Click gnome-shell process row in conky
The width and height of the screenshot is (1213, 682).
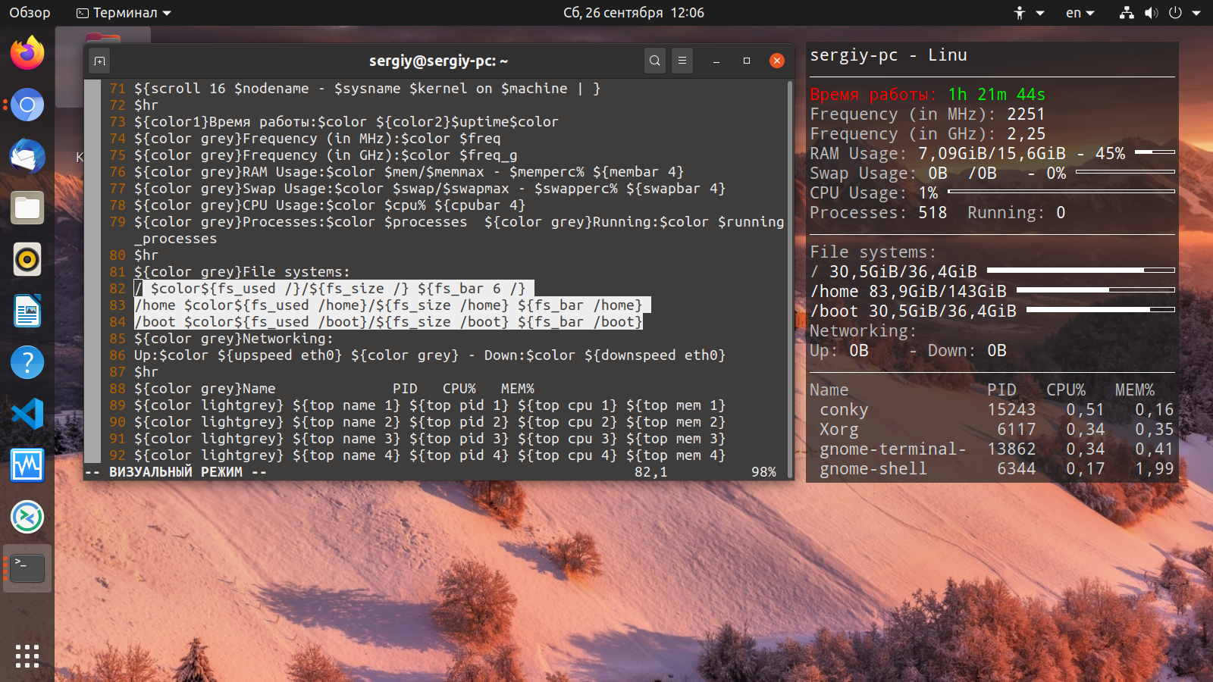tap(996, 469)
